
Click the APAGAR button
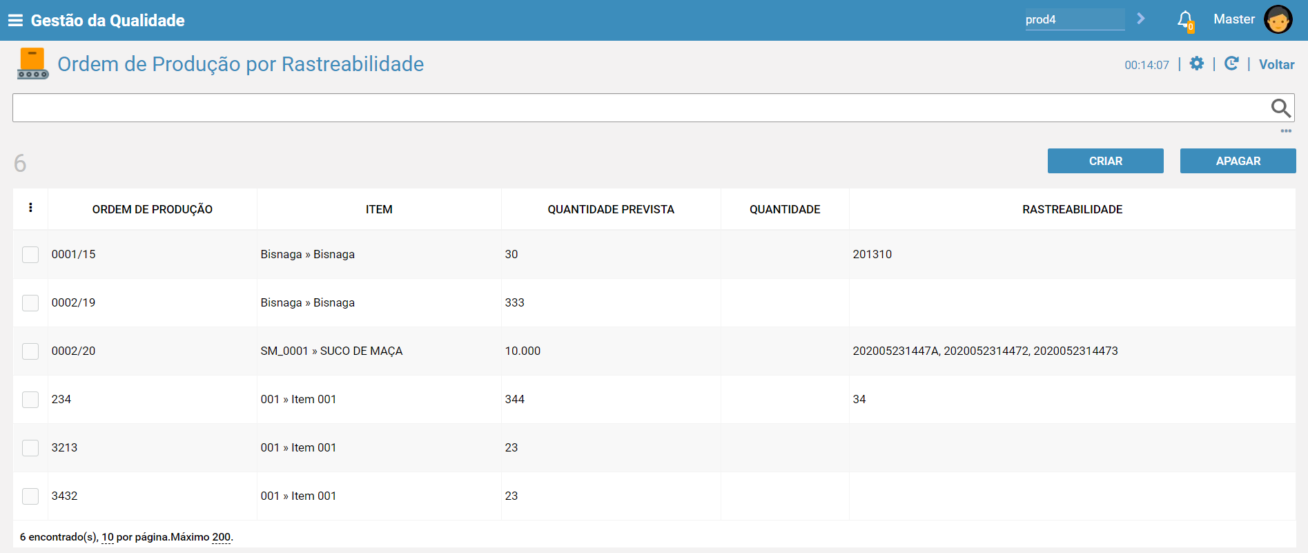[1238, 161]
